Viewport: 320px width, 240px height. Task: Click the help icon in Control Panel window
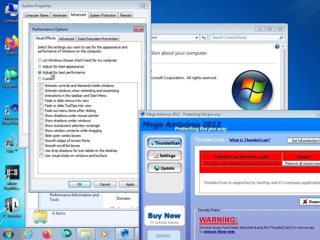click(x=277, y=47)
